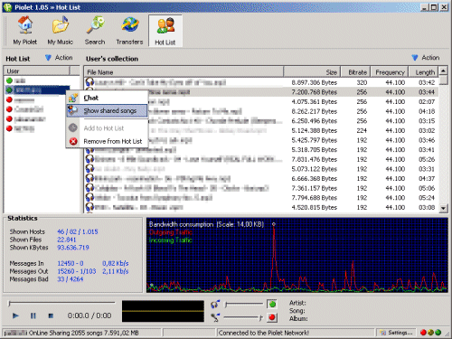This screenshot has width=452, height=339.
Task: Pause playback with the pause button
Action: [33, 315]
